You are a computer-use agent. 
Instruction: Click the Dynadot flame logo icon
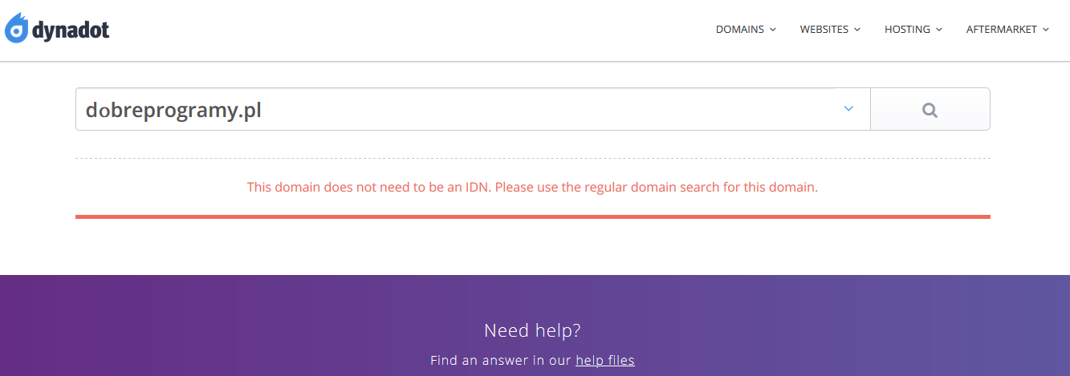click(16, 29)
